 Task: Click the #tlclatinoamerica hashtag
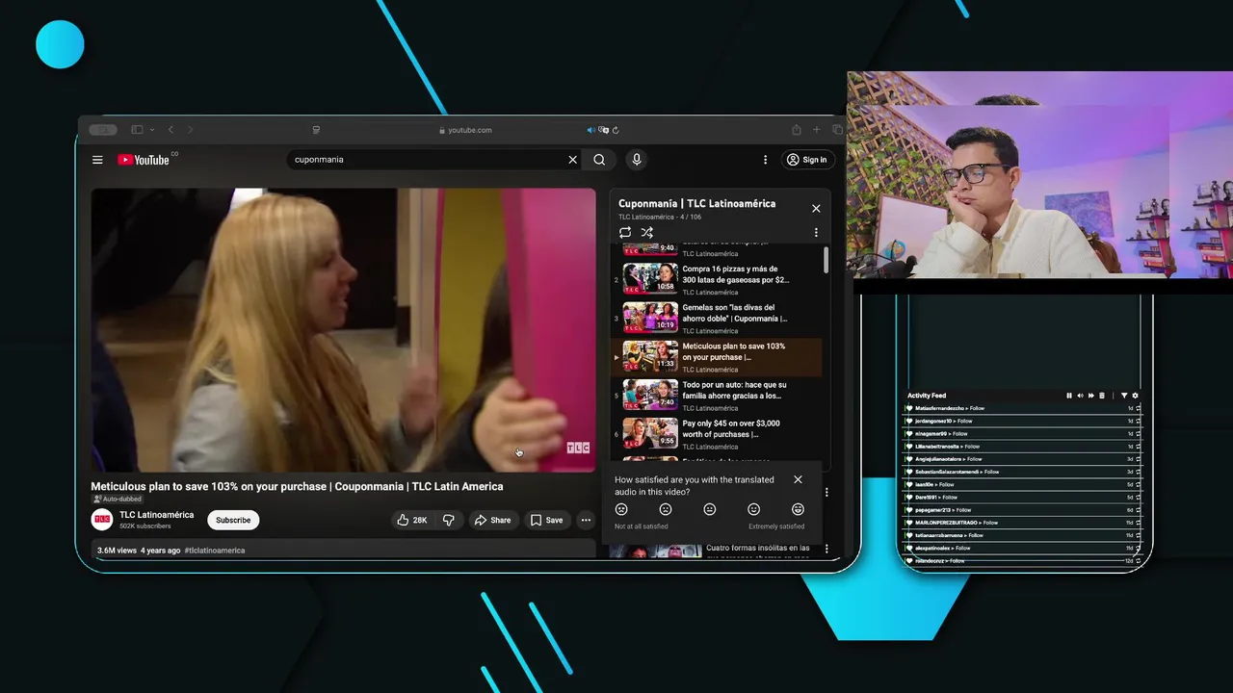coord(214,551)
